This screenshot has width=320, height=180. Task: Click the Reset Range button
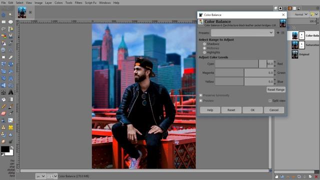click(276, 89)
